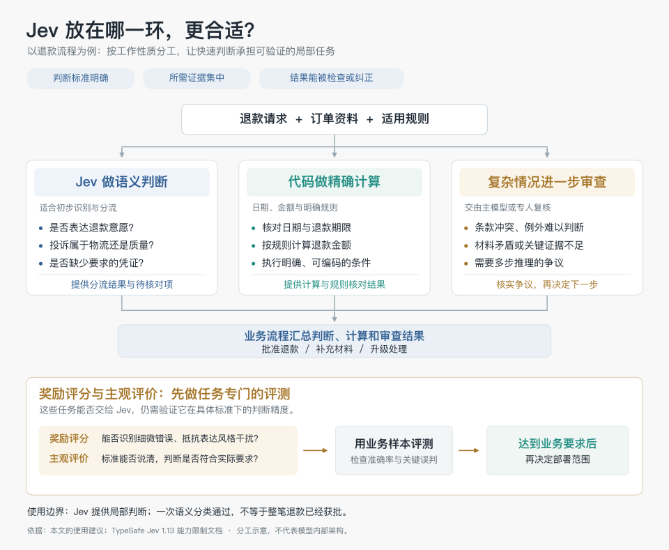The width and height of the screenshot is (669, 550).
Task: Click '核实争议，再决定下一步'
Action: coord(547,284)
